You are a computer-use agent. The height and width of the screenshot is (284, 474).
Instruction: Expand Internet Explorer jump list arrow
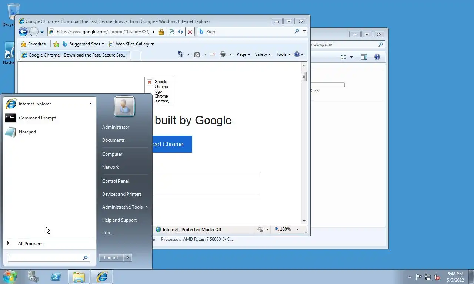click(90, 104)
